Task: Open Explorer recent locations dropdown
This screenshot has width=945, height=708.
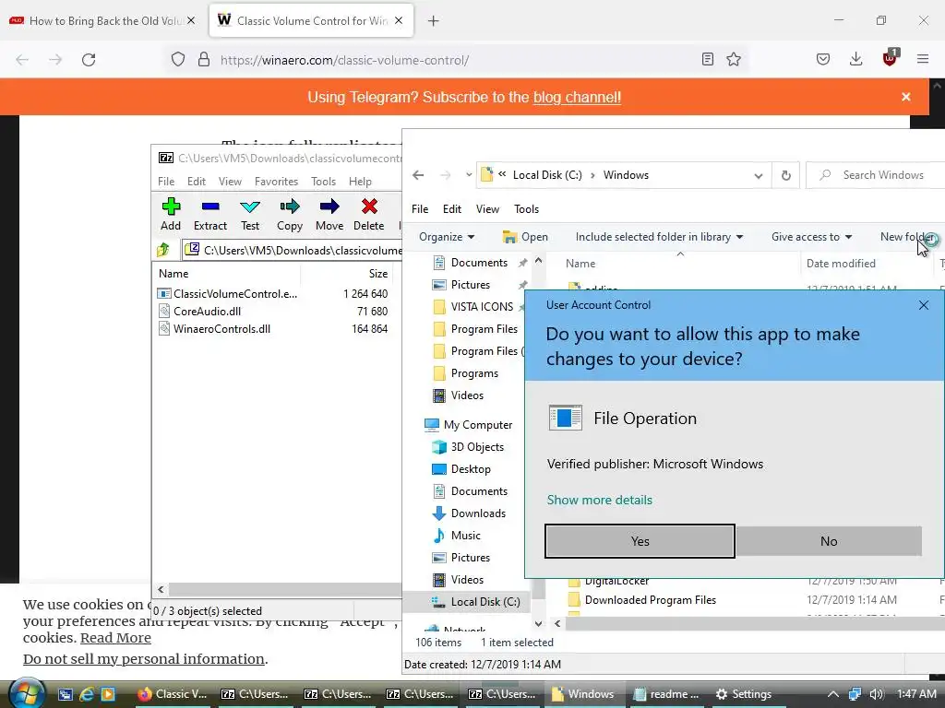Action: pyautogui.click(x=468, y=175)
